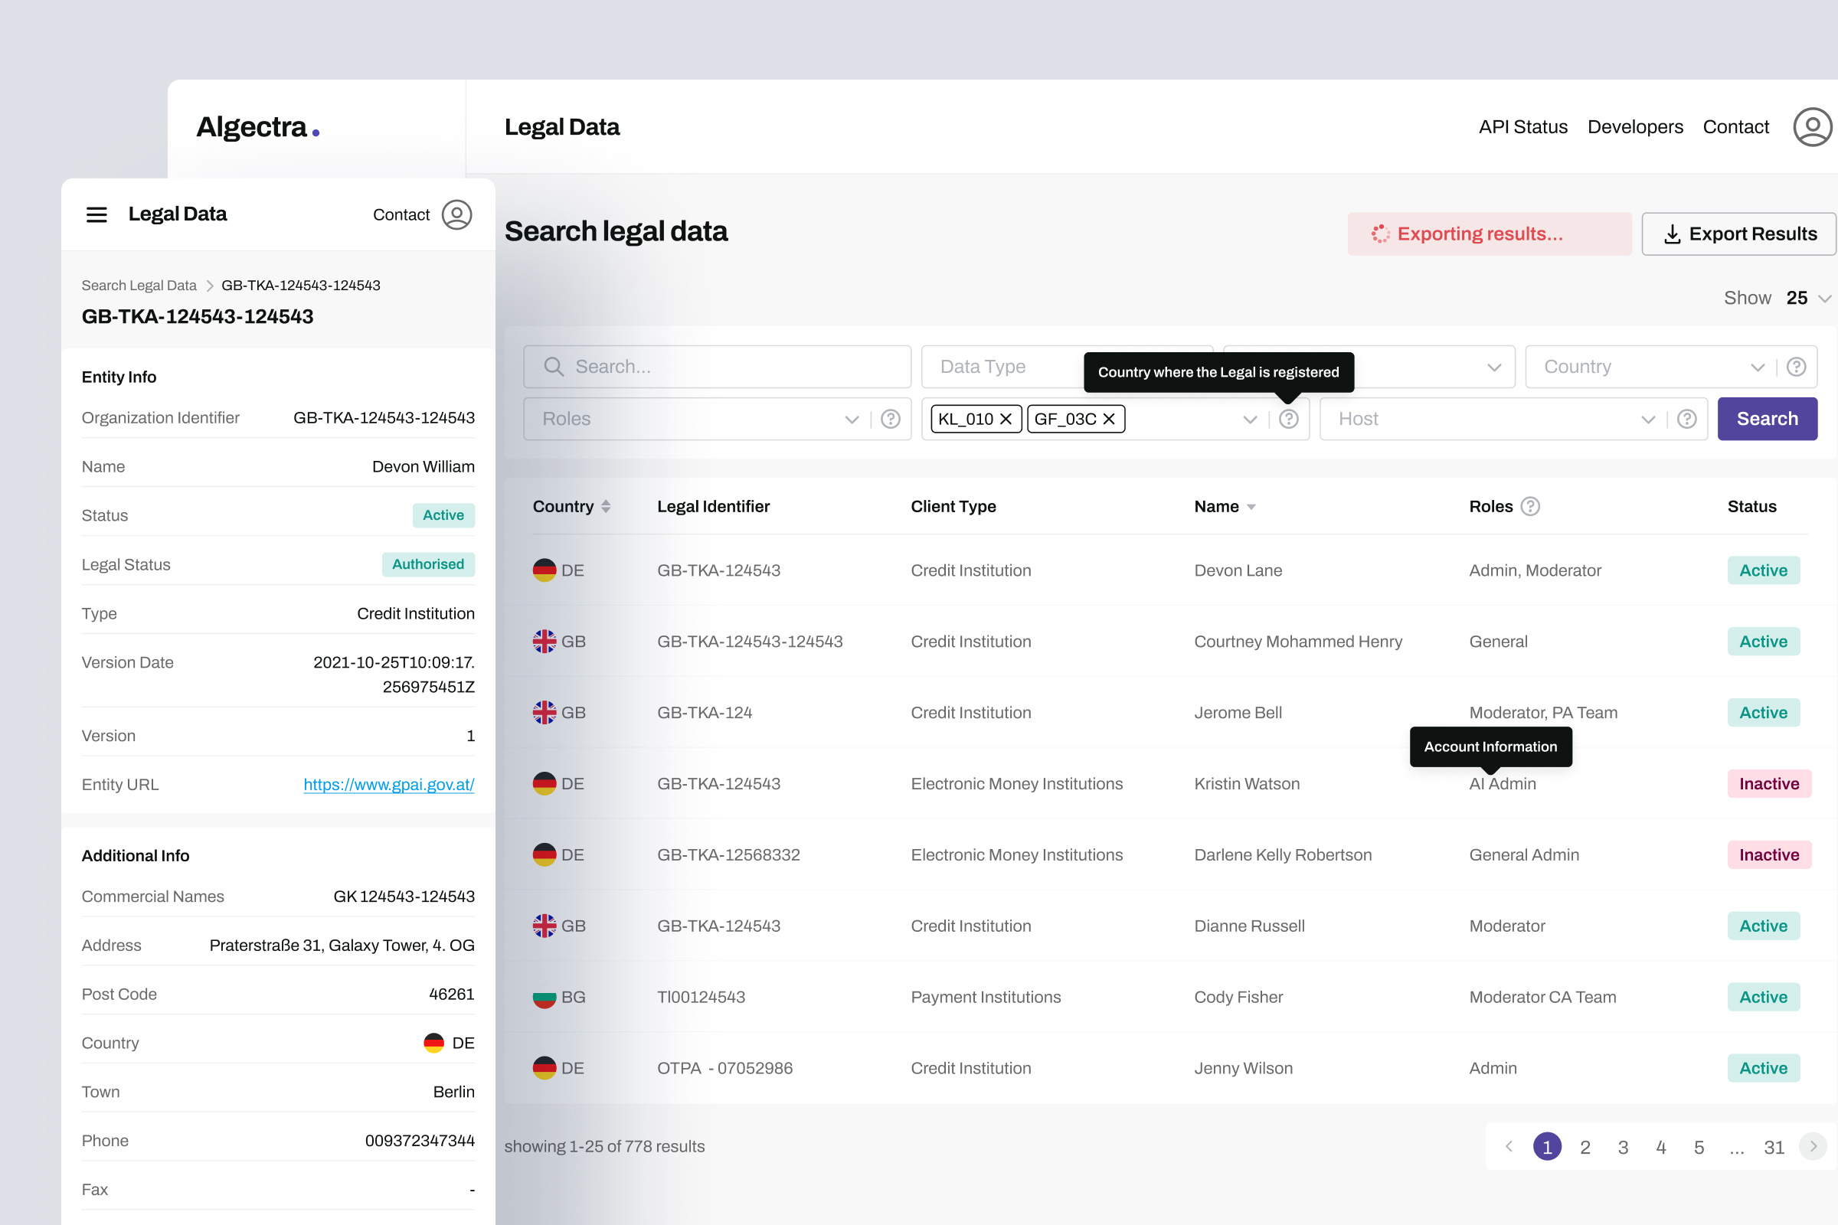Open the hamburger menu in Legal Data sidebar

96,214
